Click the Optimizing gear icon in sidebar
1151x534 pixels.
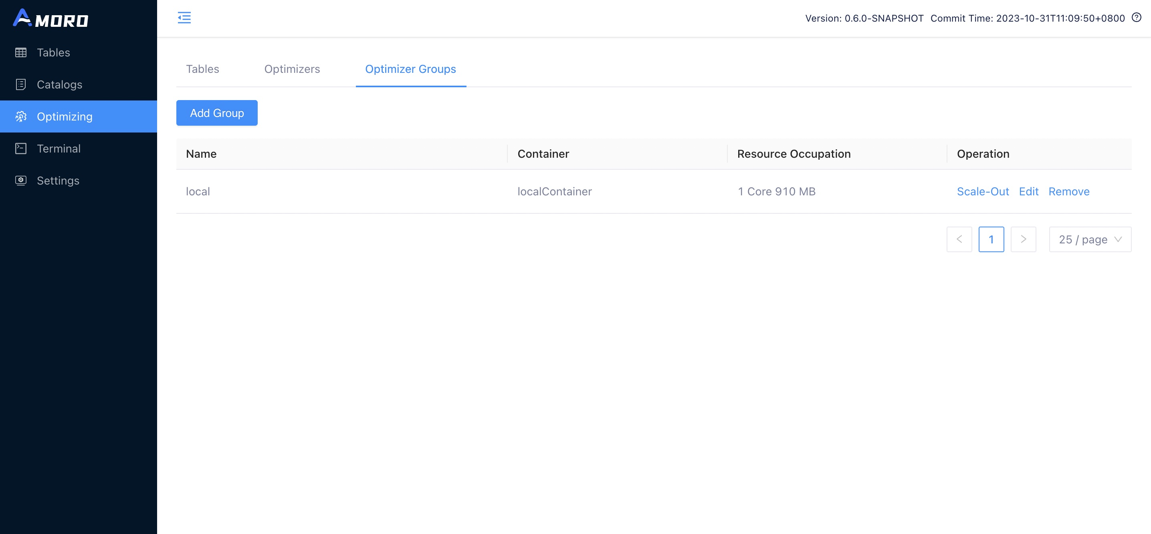pyautogui.click(x=20, y=116)
